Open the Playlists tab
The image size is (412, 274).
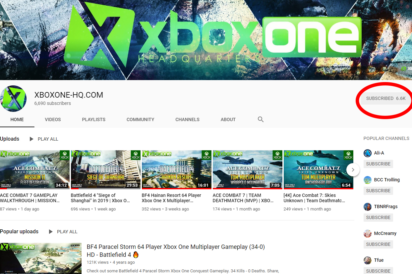point(93,119)
